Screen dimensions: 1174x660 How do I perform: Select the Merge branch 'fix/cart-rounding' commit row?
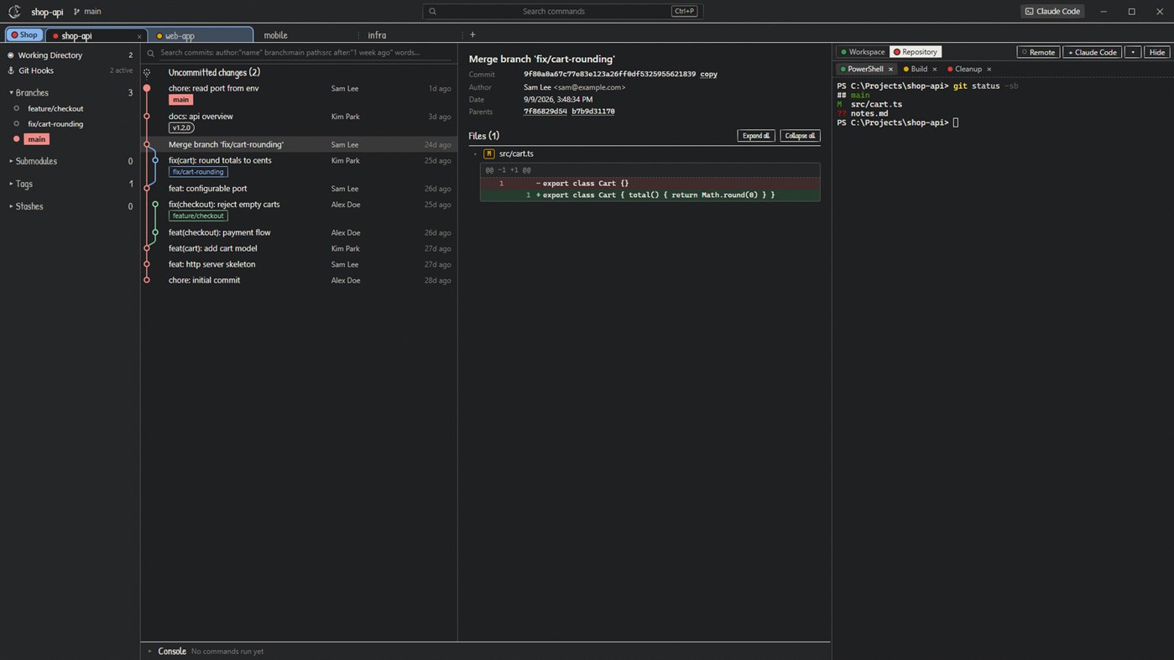click(x=300, y=144)
